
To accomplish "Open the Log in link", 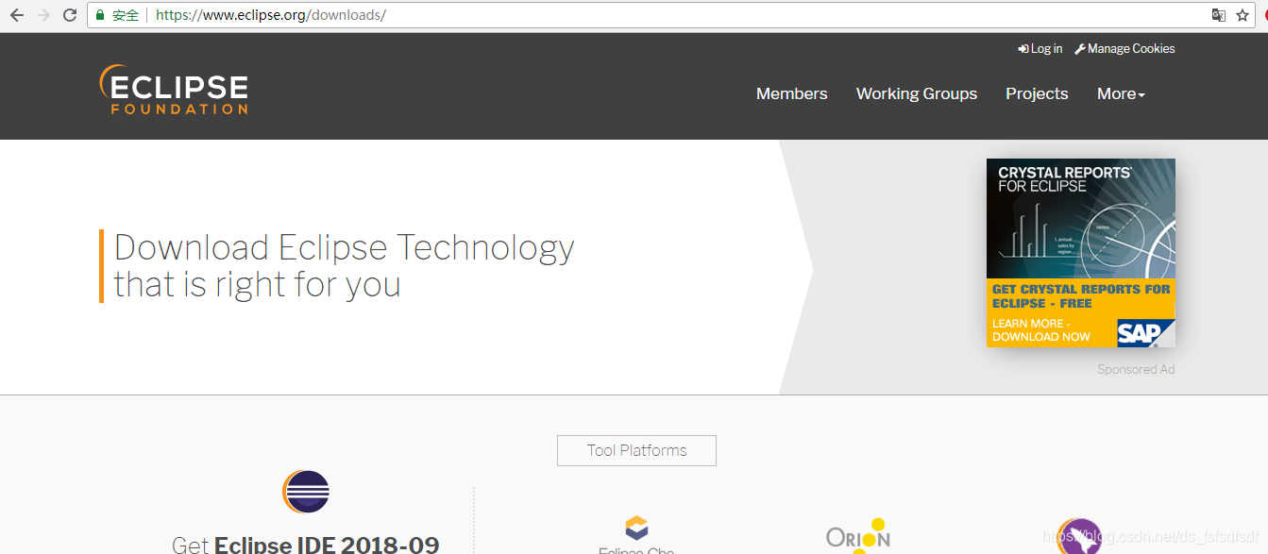I will [x=1040, y=48].
